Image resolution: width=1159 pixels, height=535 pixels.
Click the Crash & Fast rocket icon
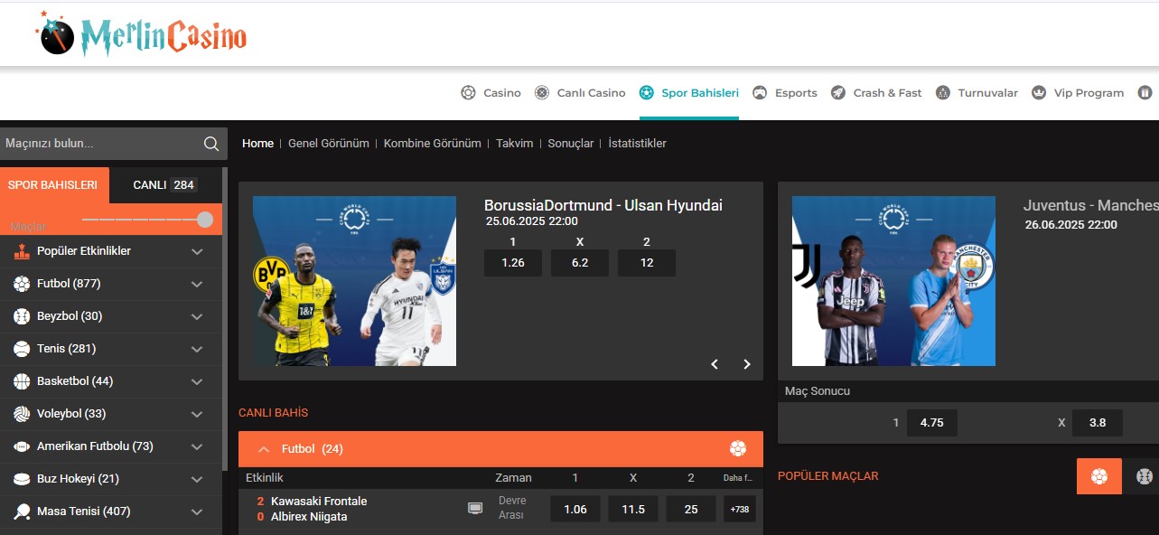pos(838,92)
